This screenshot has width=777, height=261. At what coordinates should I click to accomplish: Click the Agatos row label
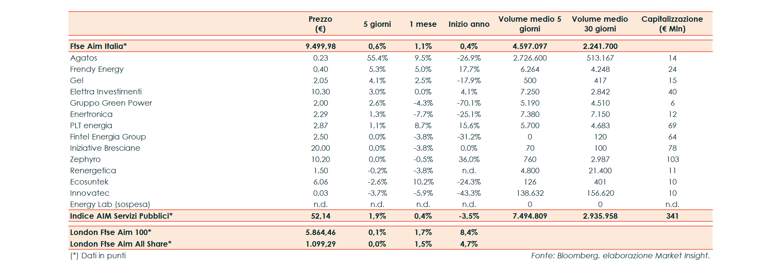point(84,58)
